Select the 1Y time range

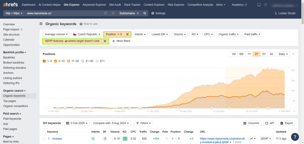point(249,54)
